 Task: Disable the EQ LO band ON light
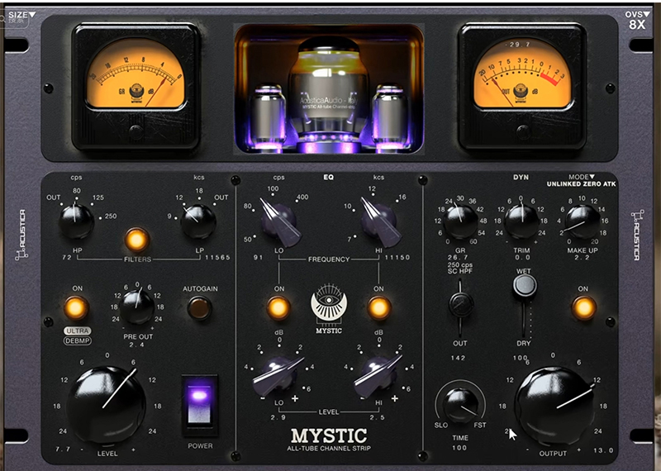[x=278, y=308]
